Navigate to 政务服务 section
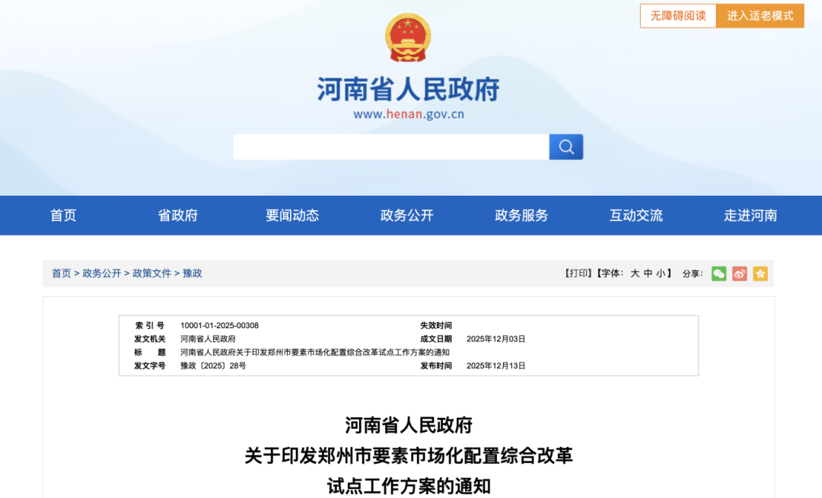This screenshot has height=498, width=822. click(521, 215)
